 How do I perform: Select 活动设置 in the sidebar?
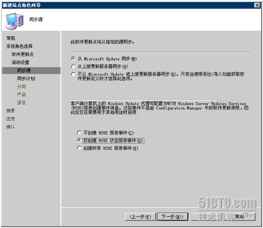[x=20, y=62]
